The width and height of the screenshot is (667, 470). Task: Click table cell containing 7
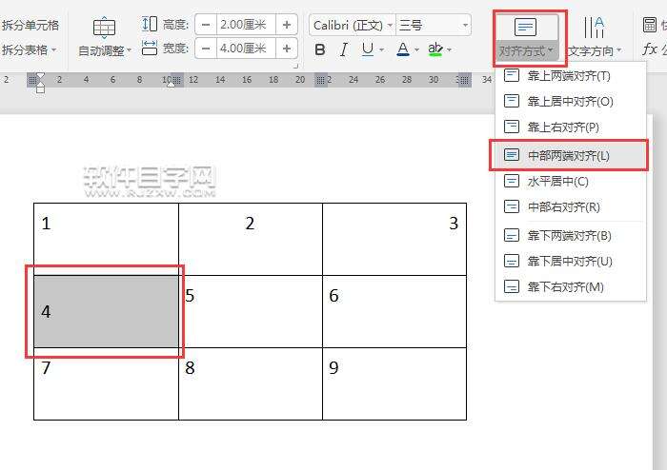point(106,383)
